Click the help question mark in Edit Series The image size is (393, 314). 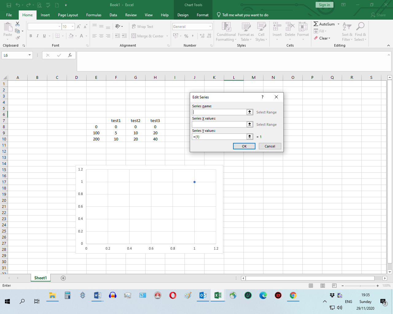tap(263, 97)
